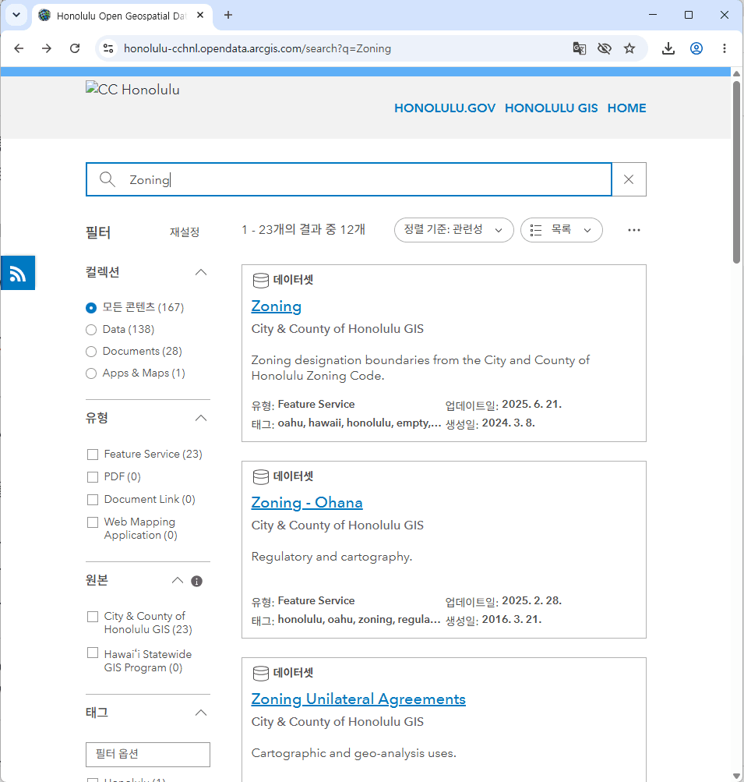Bookmark this page with the star
The height and width of the screenshot is (782, 744).
click(629, 48)
